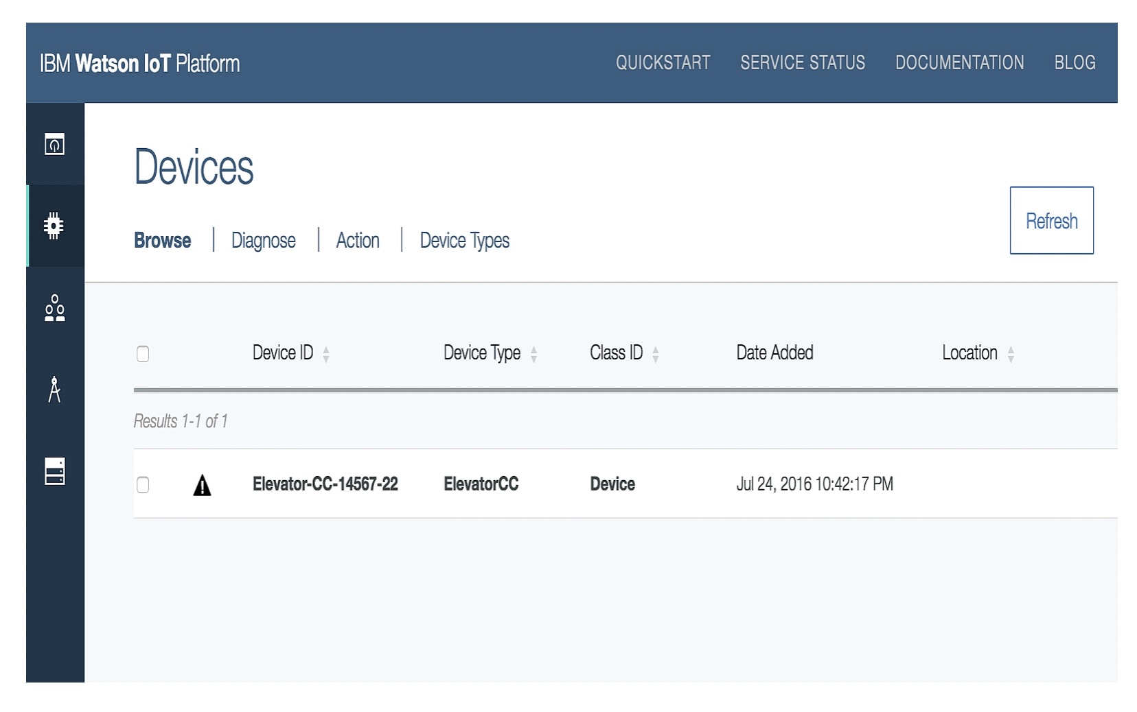The image size is (1137, 712).
Task: Open the Device Types tab
Action: (x=465, y=241)
